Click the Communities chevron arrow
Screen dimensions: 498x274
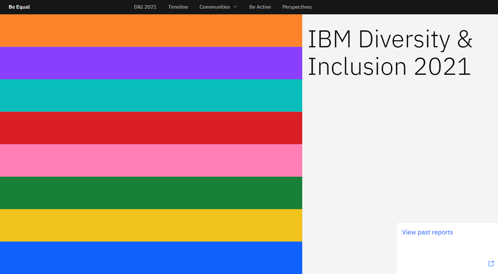[x=236, y=7]
